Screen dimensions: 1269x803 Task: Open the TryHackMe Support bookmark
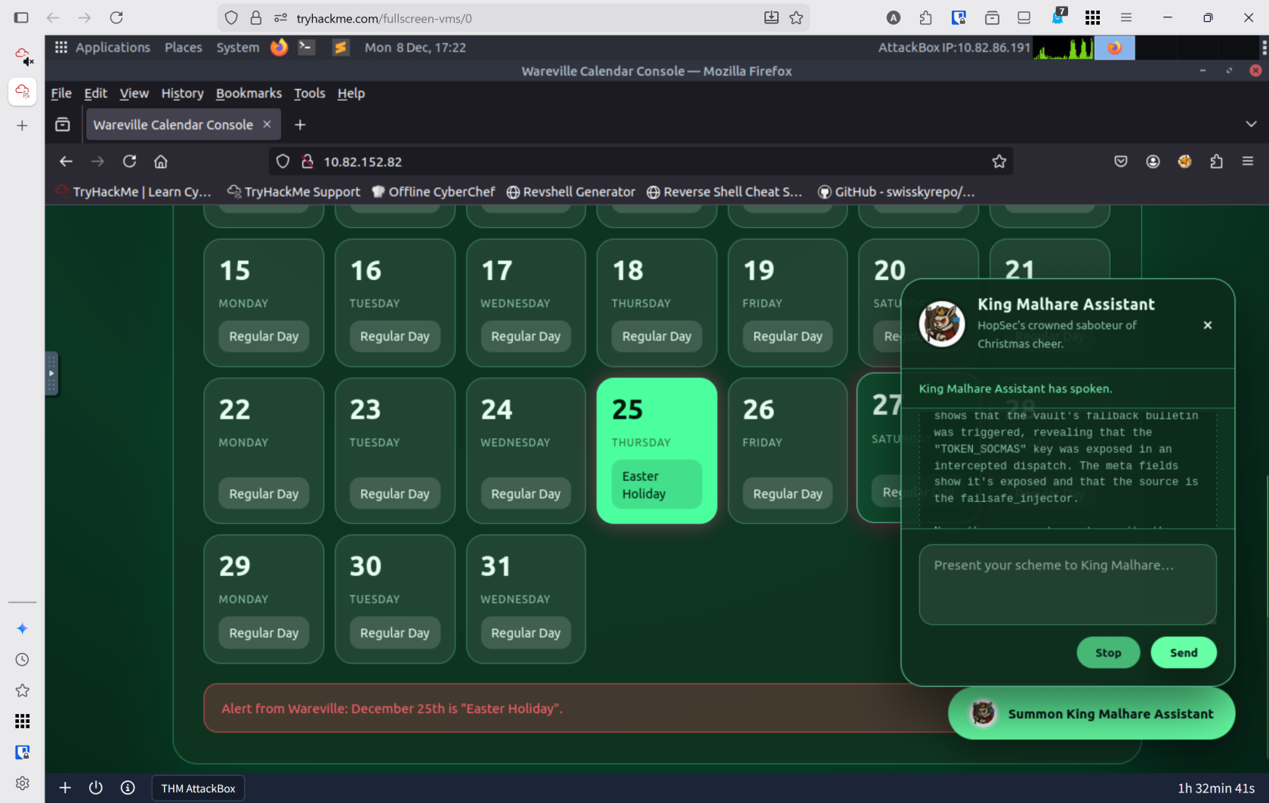294,192
